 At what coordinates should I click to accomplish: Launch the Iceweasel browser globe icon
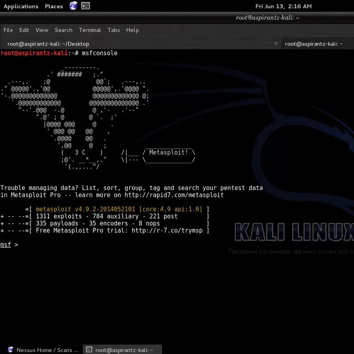point(73,6)
